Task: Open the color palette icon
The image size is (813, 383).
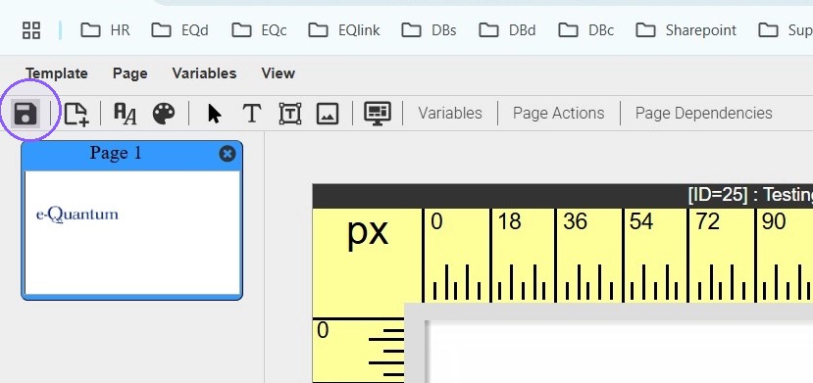Action: point(164,114)
